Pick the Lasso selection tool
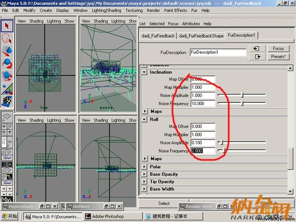Screen dimensions: 296x222 [x=7, y=38]
